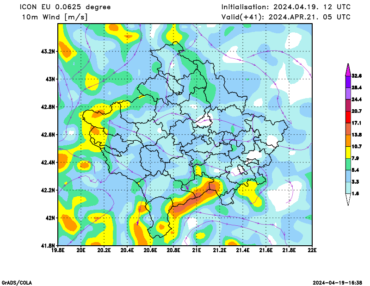This screenshot has width=370, height=286.
Task: Click the "10m Wind [m/s]" subtitle
Action: click(x=55, y=17)
